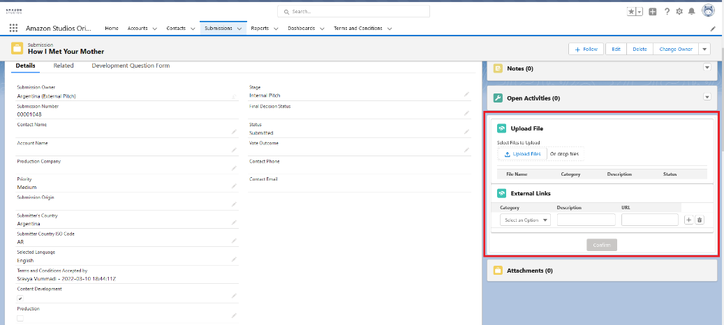The height and width of the screenshot is (325, 724).
Task: Go to the Home tab
Action: pyautogui.click(x=112, y=28)
